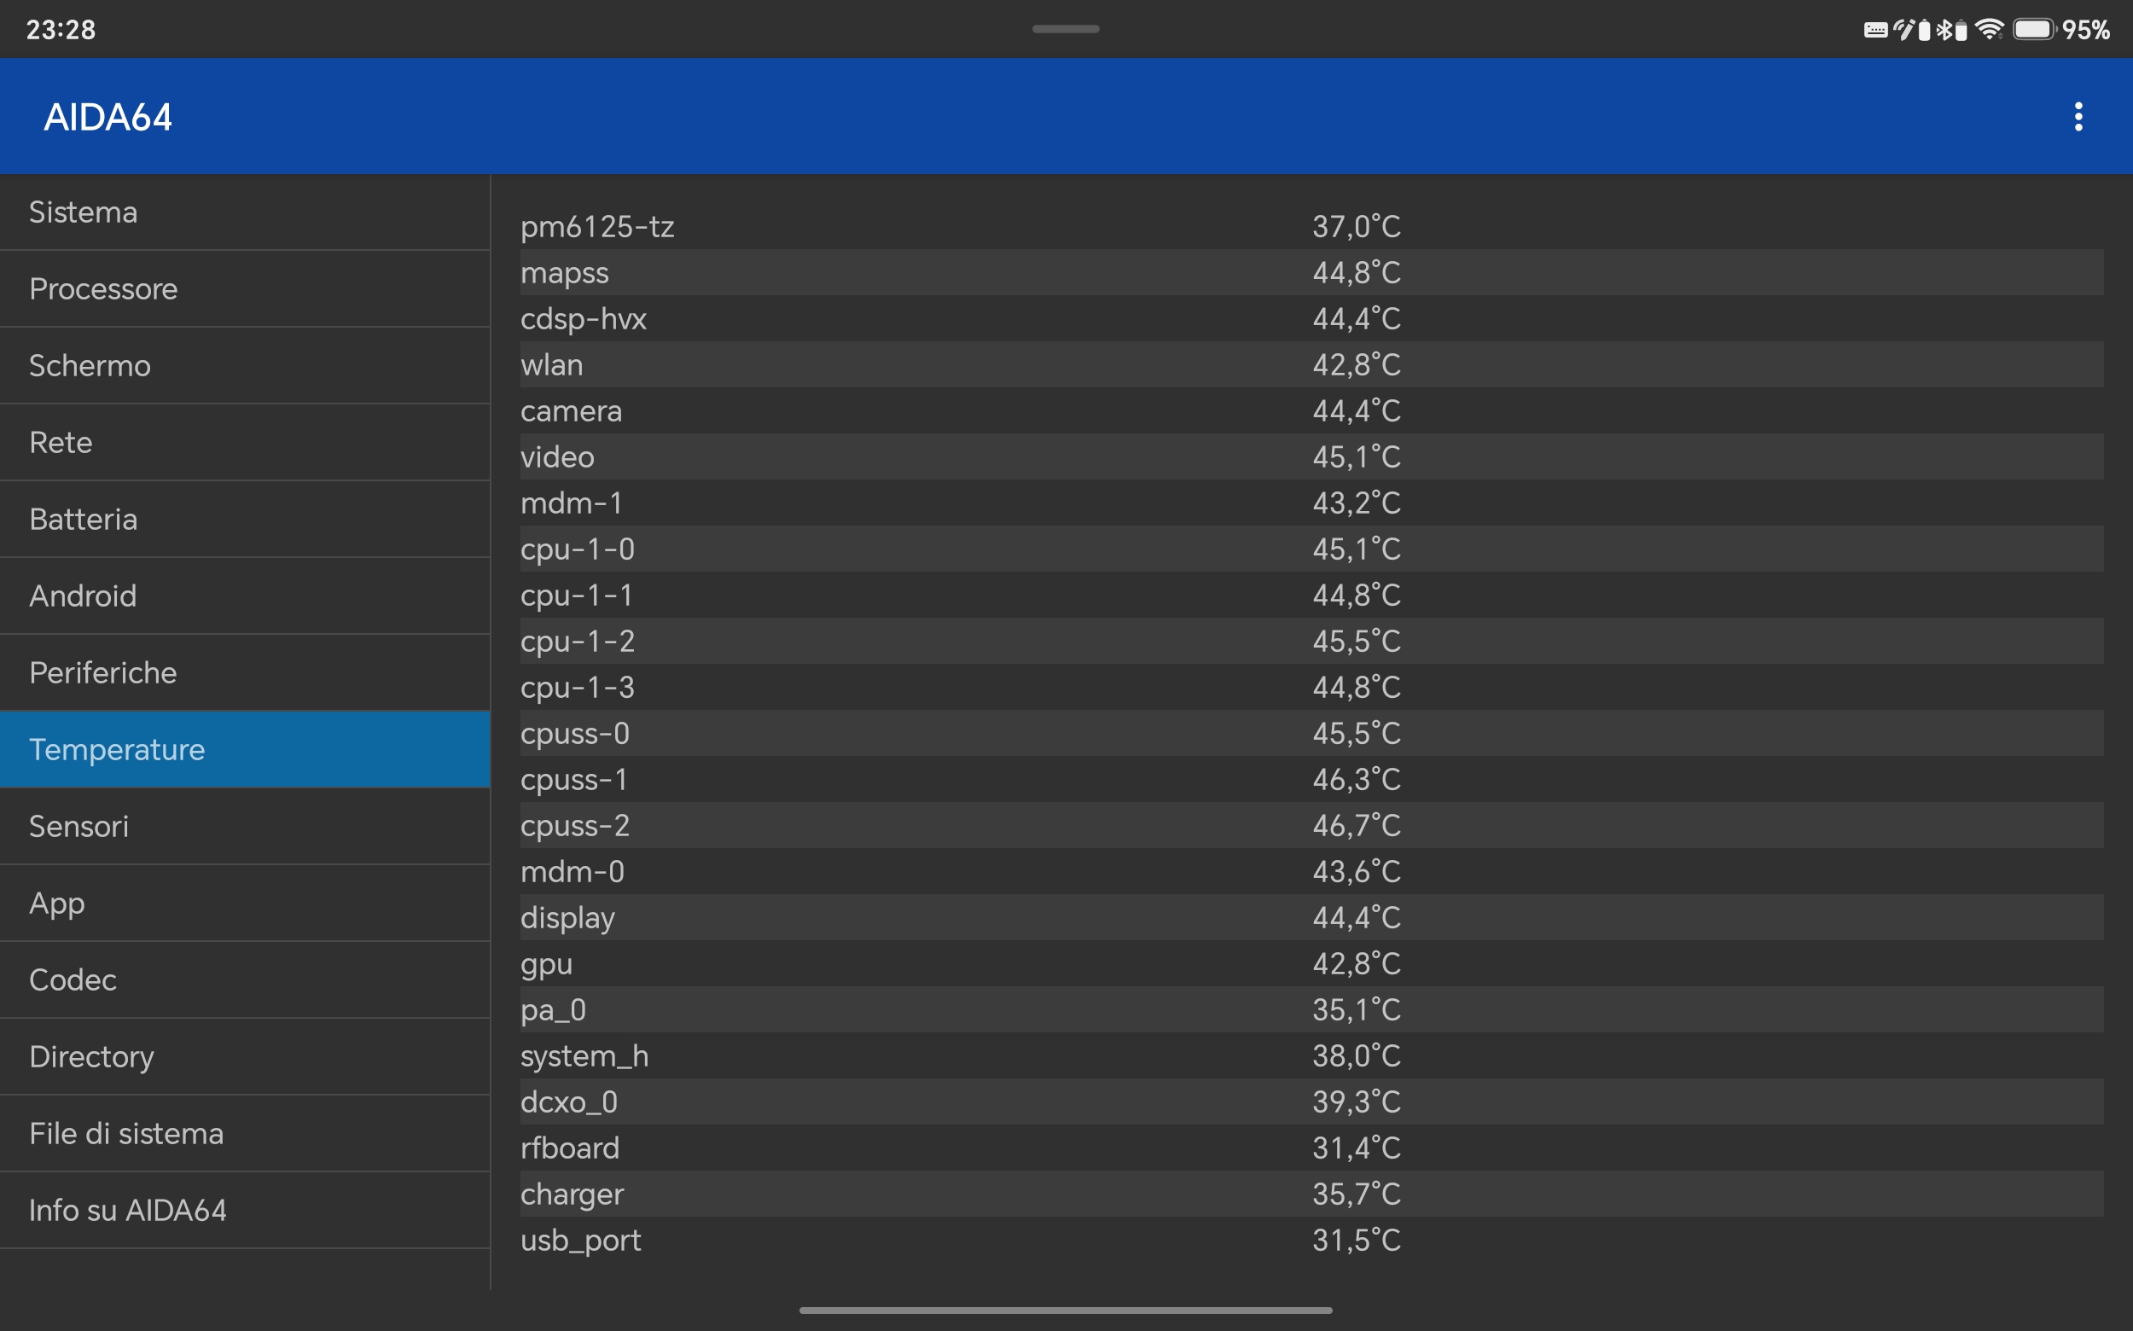Tap the bottom gesture navigation bar
Image resolution: width=2133 pixels, height=1331 pixels.
(1065, 1310)
